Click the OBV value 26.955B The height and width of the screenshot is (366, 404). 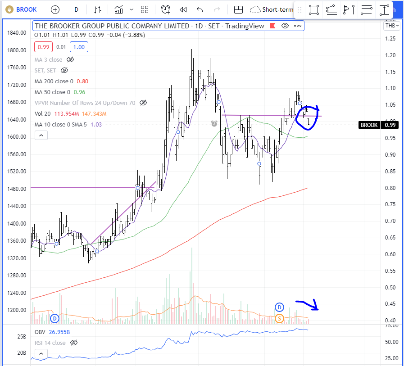tap(59, 332)
